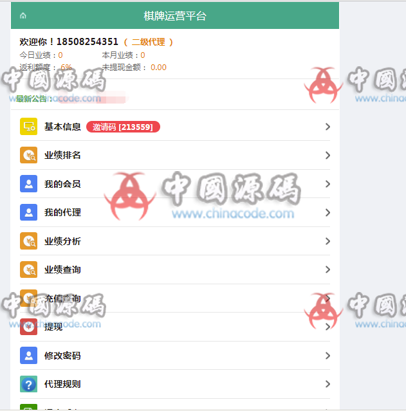Click the 本月业绩 value
406x411 pixels.
click(x=143, y=55)
